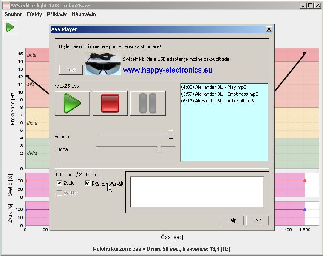
Task: Maximize the AVS editor light window
Action: (310, 6)
